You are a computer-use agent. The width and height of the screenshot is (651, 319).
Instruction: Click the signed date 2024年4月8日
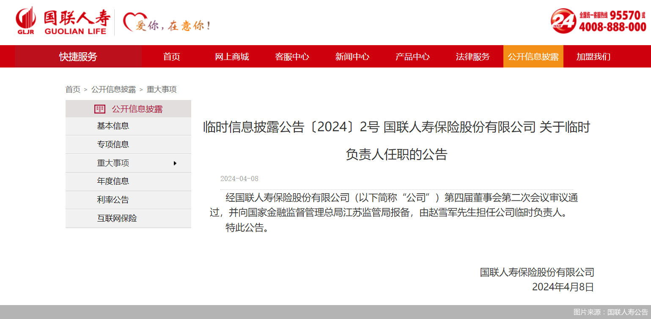[563, 287]
